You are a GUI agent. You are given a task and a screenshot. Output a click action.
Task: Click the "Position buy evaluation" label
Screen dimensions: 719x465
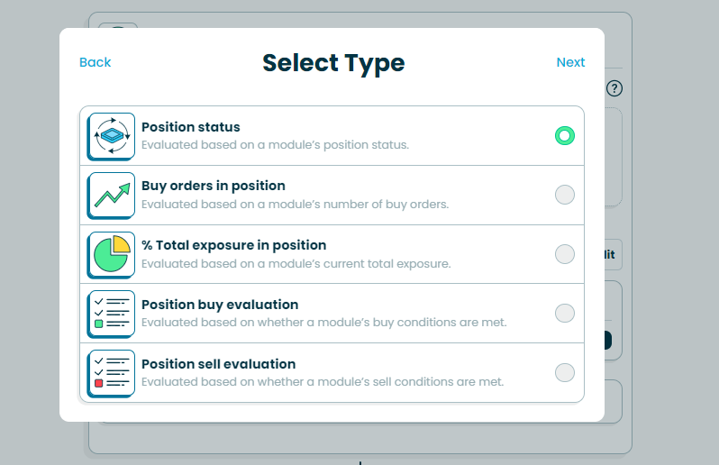(x=220, y=305)
